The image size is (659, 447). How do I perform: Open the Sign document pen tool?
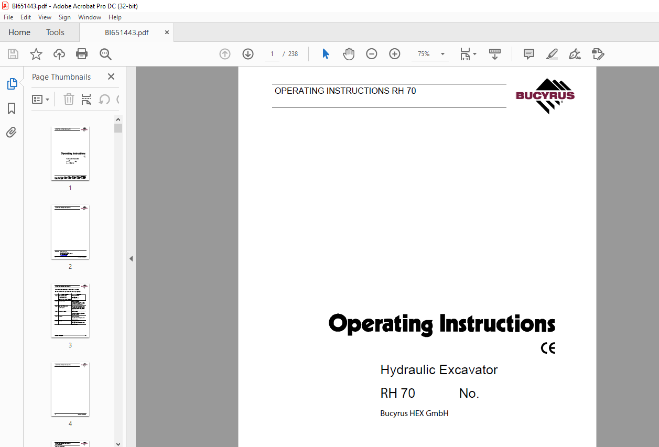click(575, 54)
